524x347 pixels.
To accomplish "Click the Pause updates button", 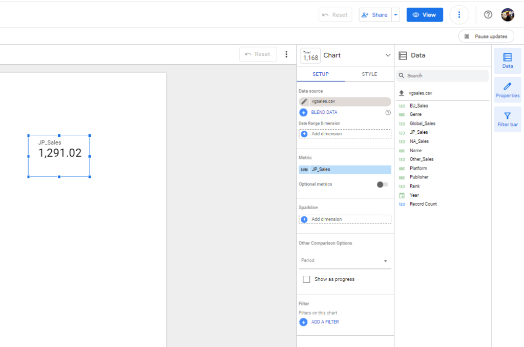I will [x=486, y=36].
